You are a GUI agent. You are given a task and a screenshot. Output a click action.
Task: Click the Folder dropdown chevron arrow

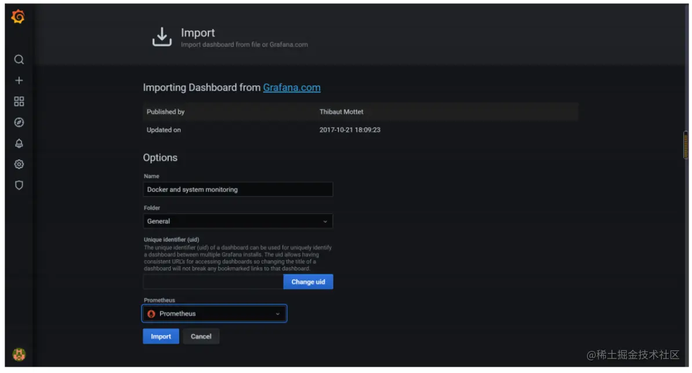[x=325, y=222]
